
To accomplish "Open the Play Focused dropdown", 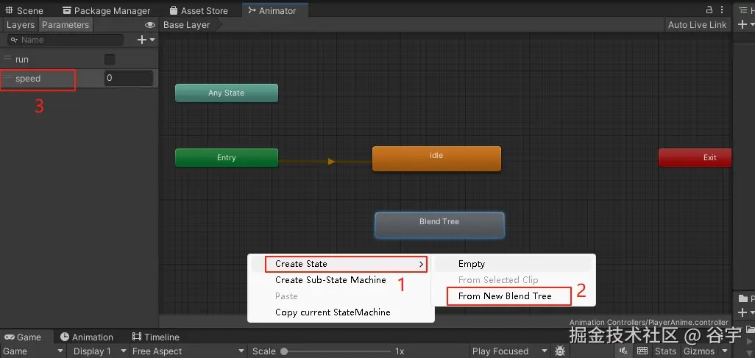I will (x=509, y=351).
